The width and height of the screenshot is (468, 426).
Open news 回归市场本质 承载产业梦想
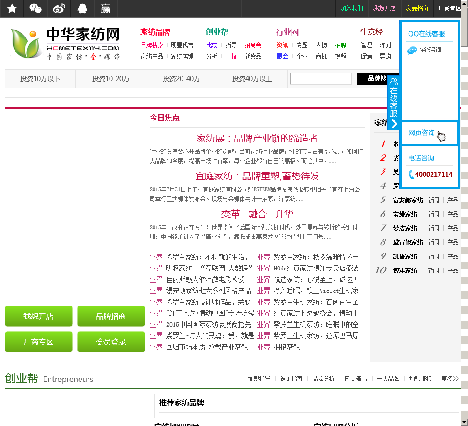(x=206, y=347)
